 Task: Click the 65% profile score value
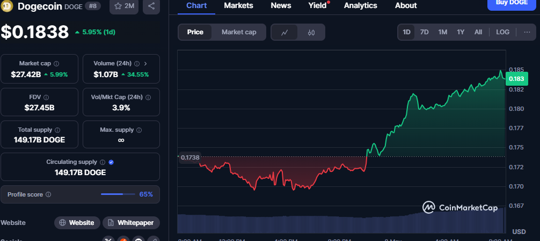146,194
